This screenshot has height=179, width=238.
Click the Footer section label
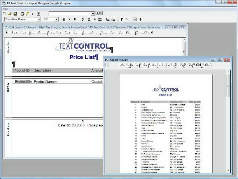pos(8,129)
